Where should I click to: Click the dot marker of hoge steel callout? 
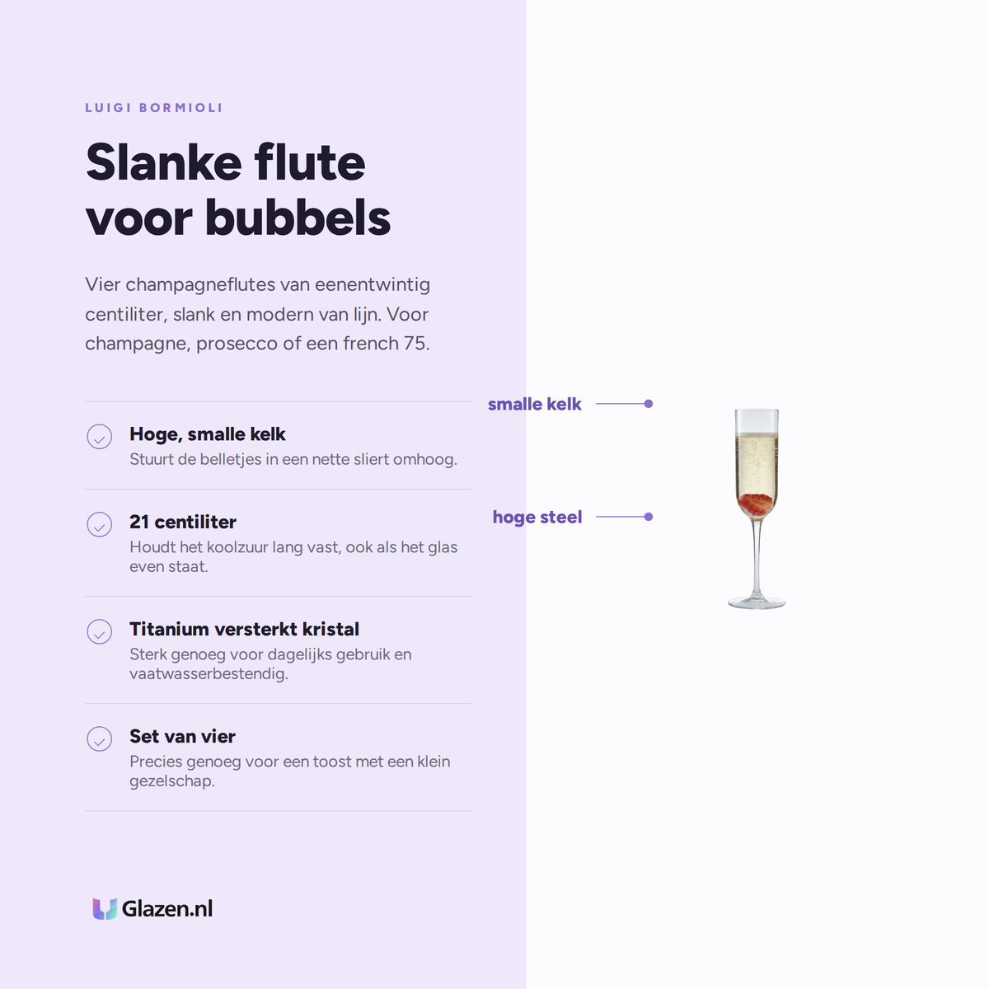649,517
